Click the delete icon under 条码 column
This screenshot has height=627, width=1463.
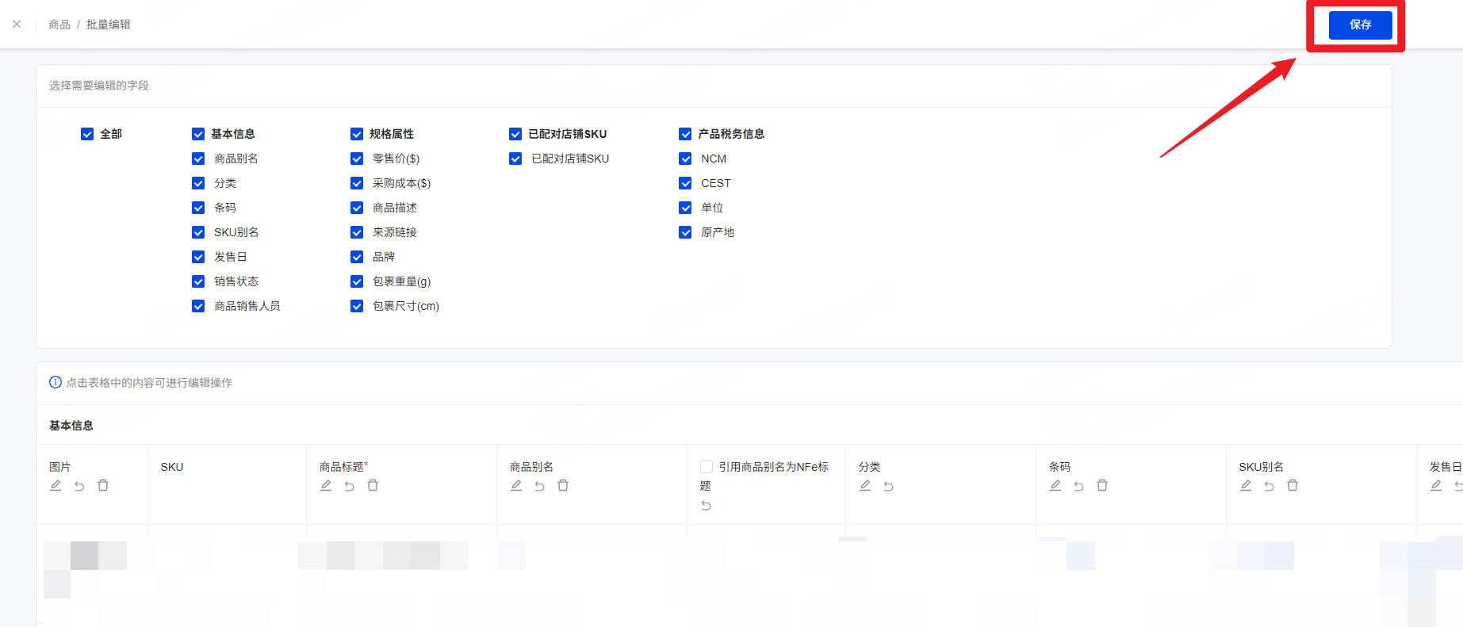coord(1102,485)
